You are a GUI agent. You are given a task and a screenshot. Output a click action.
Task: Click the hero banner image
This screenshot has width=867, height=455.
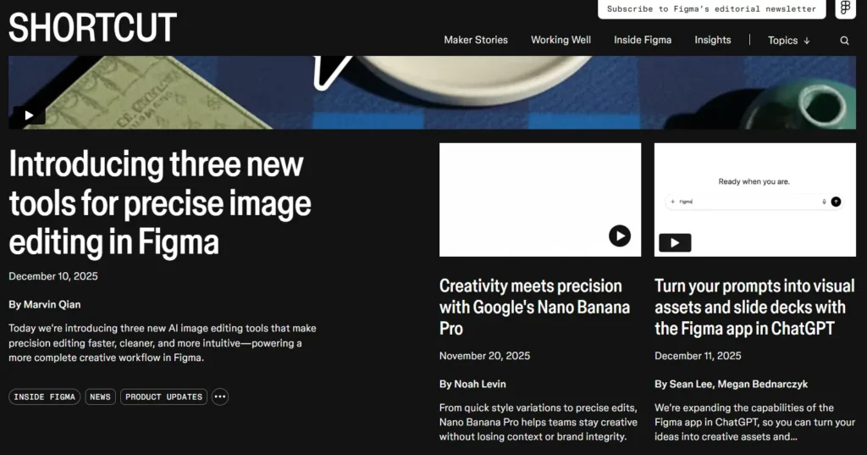[433, 92]
